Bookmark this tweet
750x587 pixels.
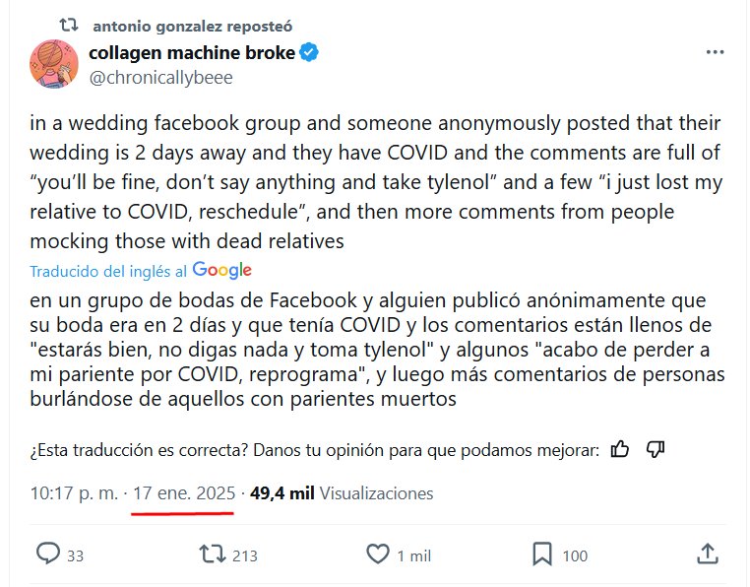click(x=541, y=554)
